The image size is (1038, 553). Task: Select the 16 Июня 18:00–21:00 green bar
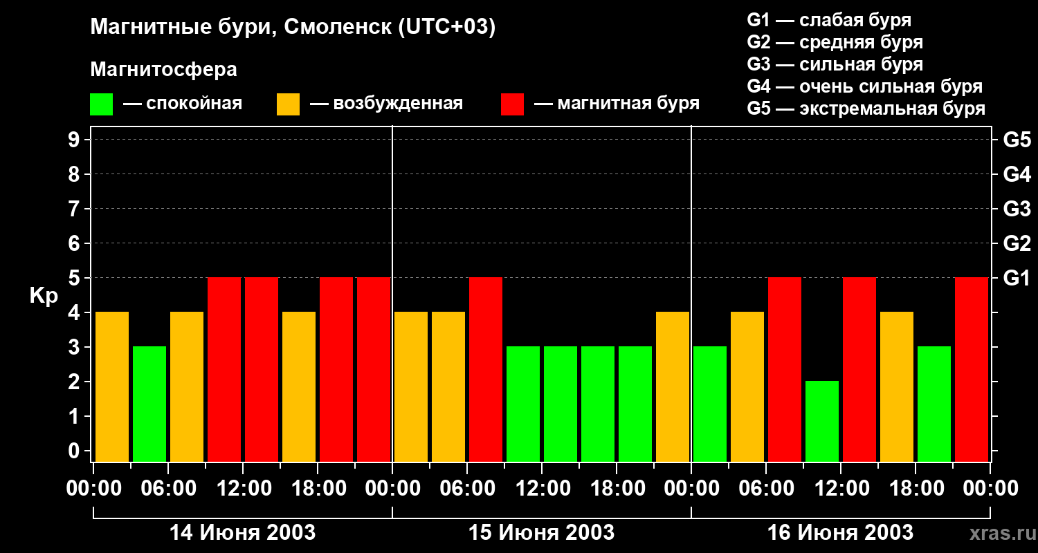pos(934,404)
